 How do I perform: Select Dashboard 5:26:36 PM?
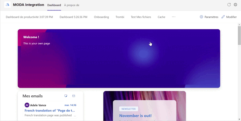point(74,17)
